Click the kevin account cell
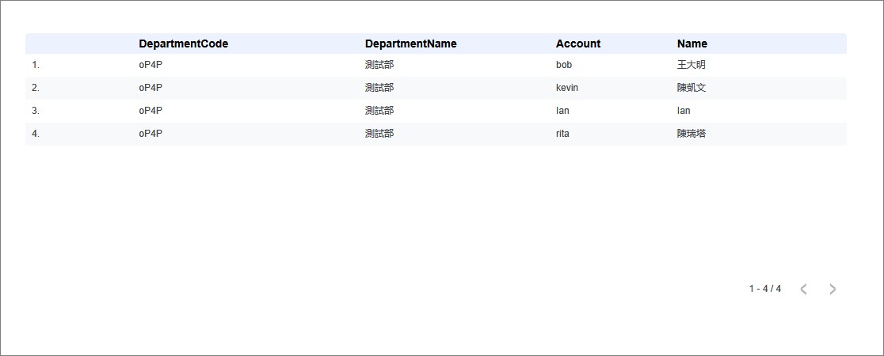The height and width of the screenshot is (356, 884). [567, 88]
